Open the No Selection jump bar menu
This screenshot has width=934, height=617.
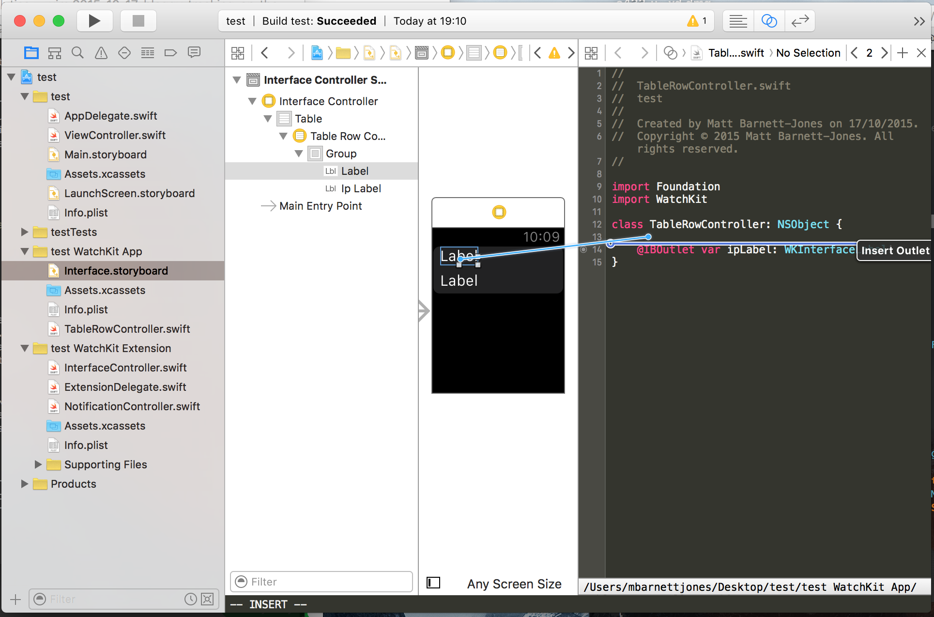click(808, 53)
